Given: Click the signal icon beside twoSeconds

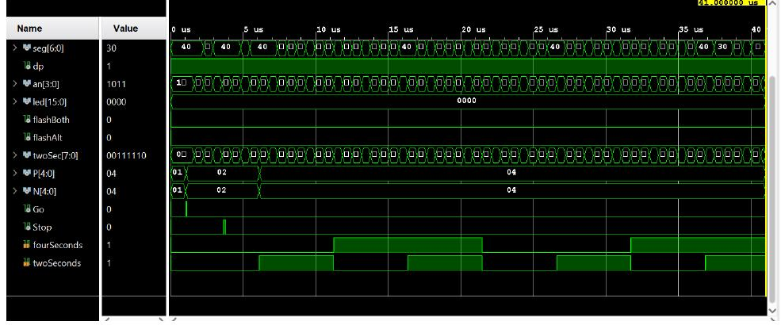Looking at the screenshot, I should click(27, 263).
